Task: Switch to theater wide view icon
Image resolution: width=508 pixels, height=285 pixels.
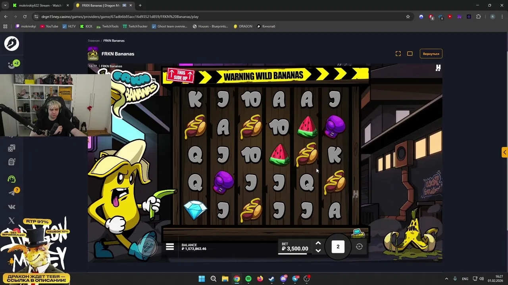Action: [x=410, y=54]
